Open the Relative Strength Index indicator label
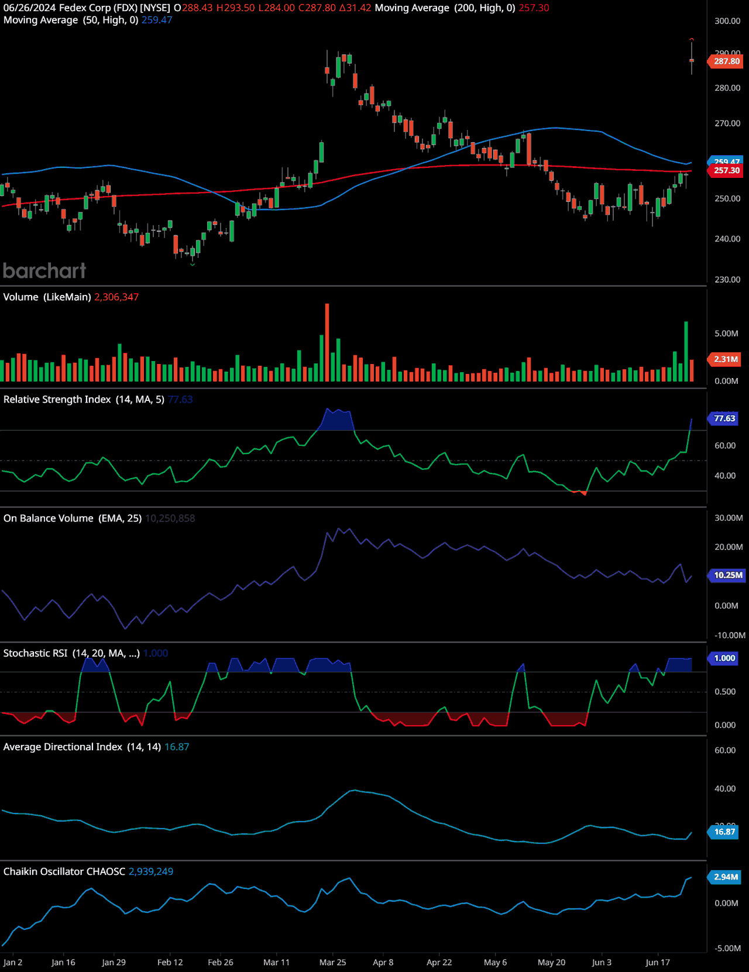This screenshot has height=972, width=749. point(84,399)
